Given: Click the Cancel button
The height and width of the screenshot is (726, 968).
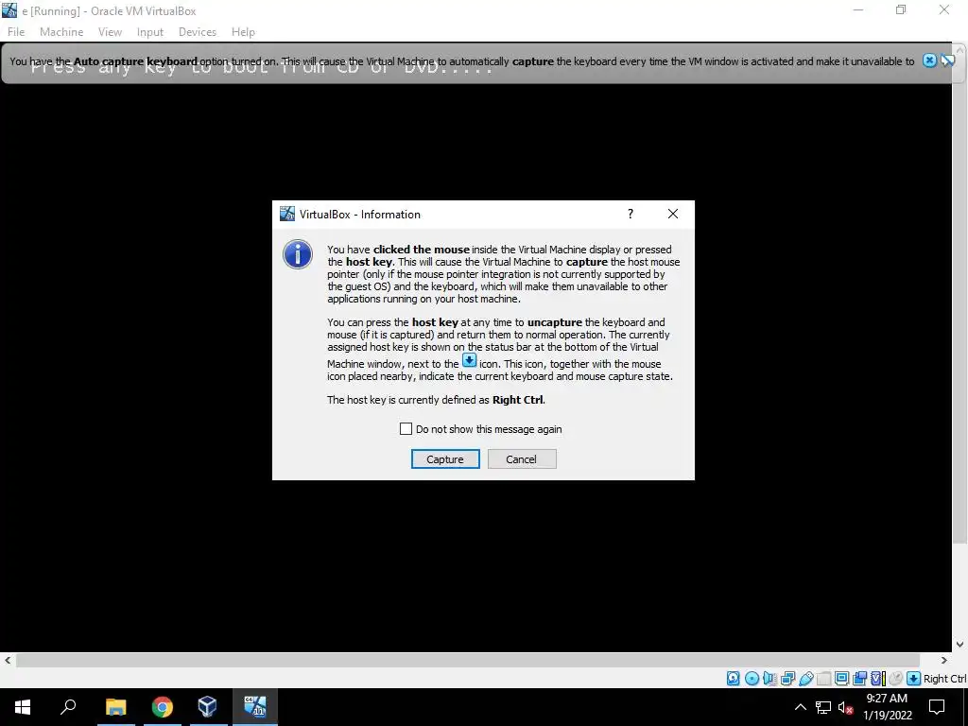Looking at the screenshot, I should (x=522, y=458).
